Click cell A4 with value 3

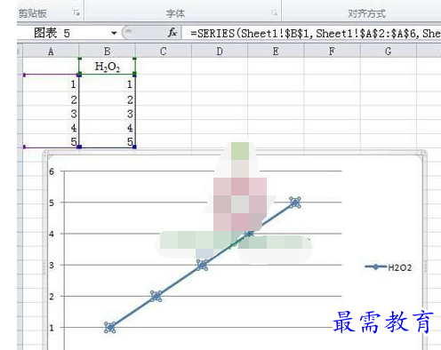tap(51, 114)
